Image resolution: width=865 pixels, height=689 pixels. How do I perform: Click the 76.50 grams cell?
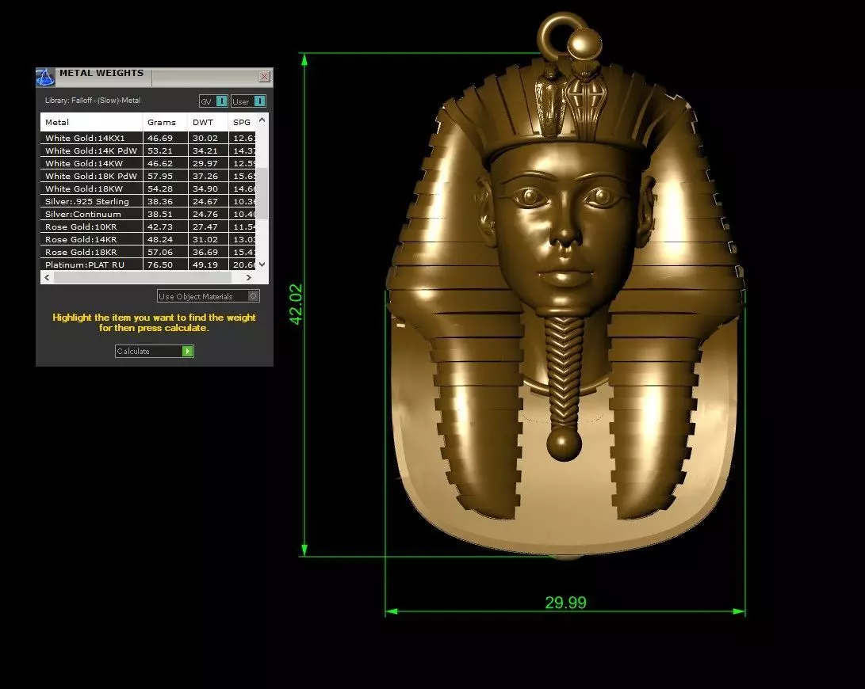coord(165,265)
